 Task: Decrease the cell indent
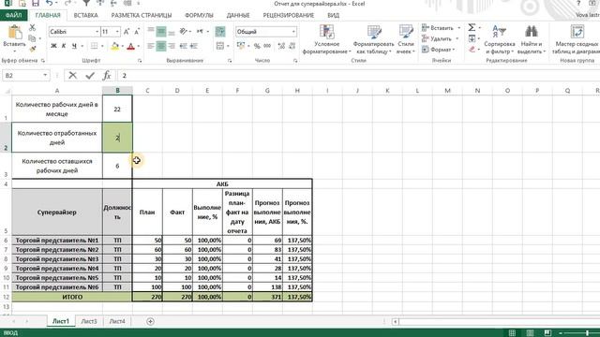184,46
